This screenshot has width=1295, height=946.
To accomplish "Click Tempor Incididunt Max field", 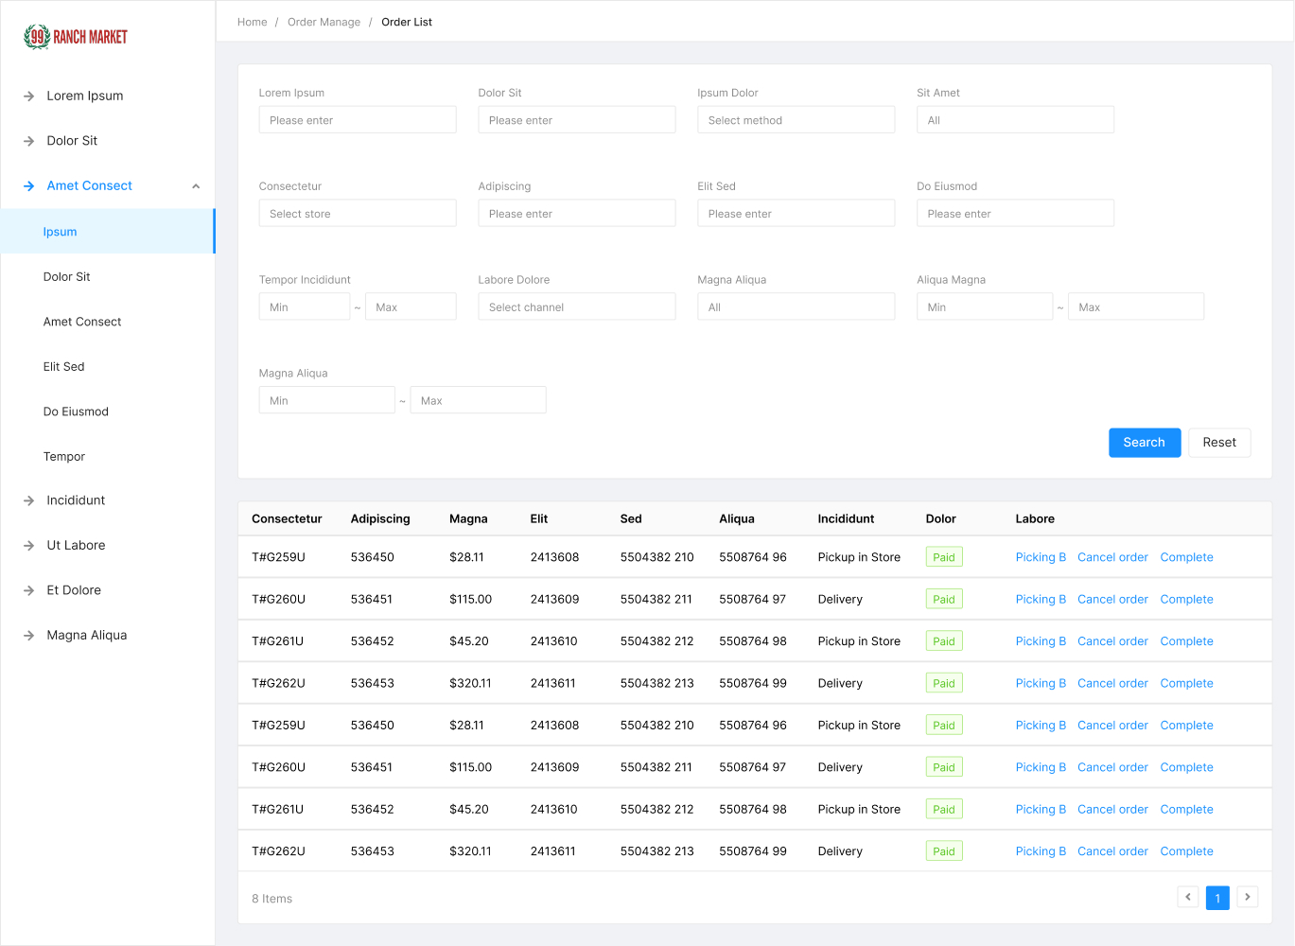I will coord(411,307).
